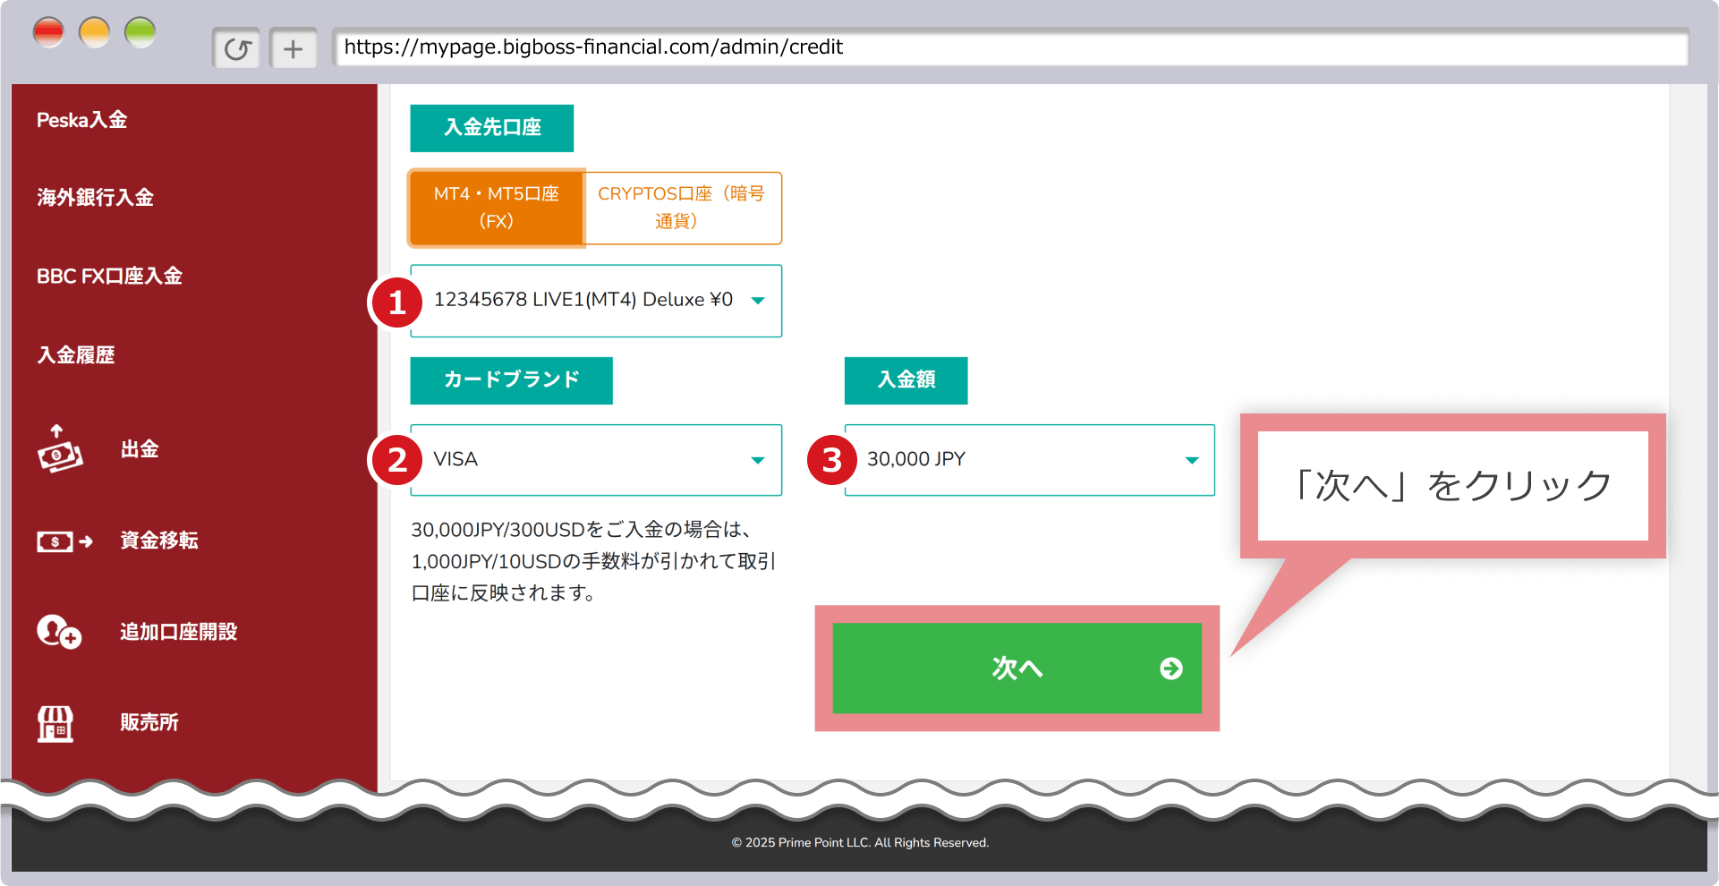
Task: Select the MT4・MT5口座 (FX) option
Action: pyautogui.click(x=497, y=208)
